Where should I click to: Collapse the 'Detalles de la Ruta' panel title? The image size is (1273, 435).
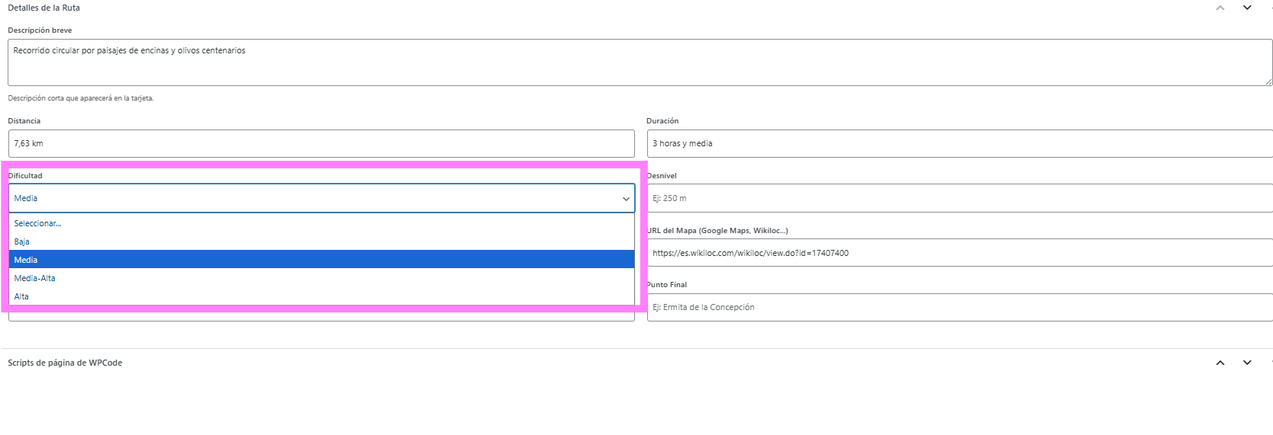(44, 8)
